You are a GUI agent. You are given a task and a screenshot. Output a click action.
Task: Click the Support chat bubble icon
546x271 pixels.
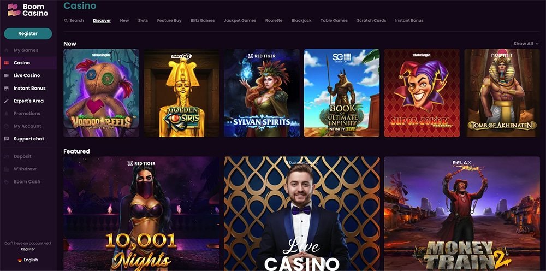pos(6,139)
